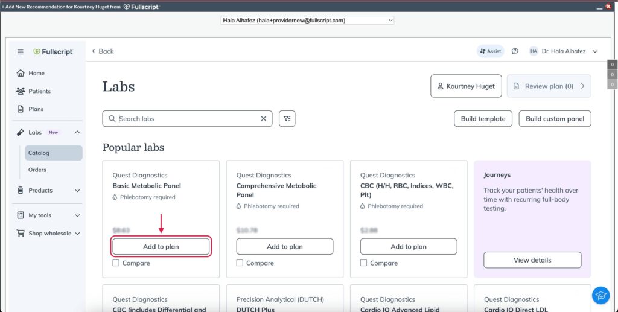Click the document icon on Review plan
The height and width of the screenshot is (312, 618).
point(517,86)
